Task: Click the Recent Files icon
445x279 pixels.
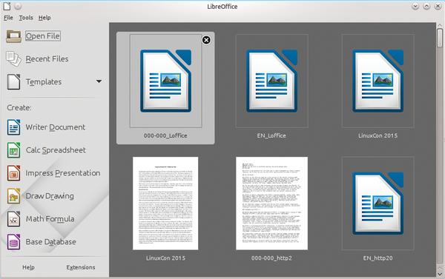Action: pyautogui.click(x=13, y=59)
